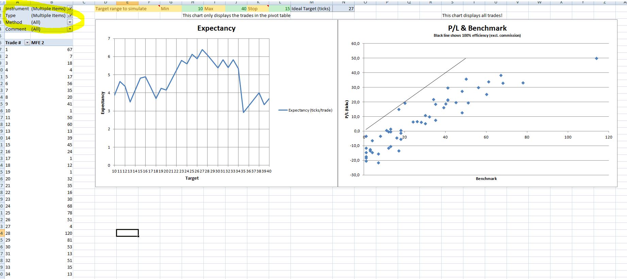Screen dimensions: 627x279
Task: Click 'This chart only displays the trades' note
Action: point(236,15)
